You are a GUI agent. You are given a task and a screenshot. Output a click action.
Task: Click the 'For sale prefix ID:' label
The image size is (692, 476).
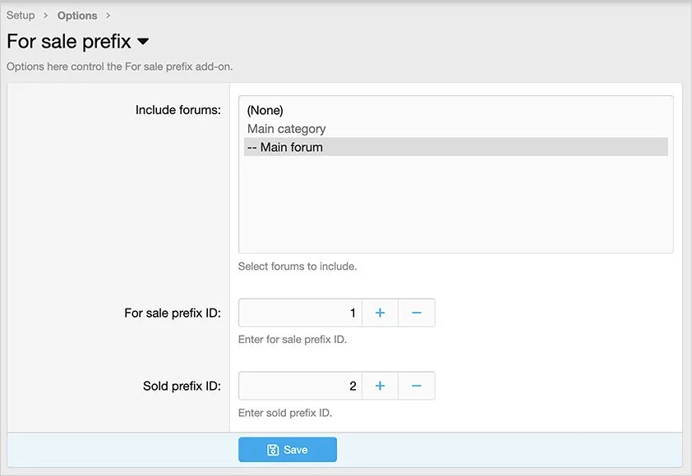click(x=173, y=313)
